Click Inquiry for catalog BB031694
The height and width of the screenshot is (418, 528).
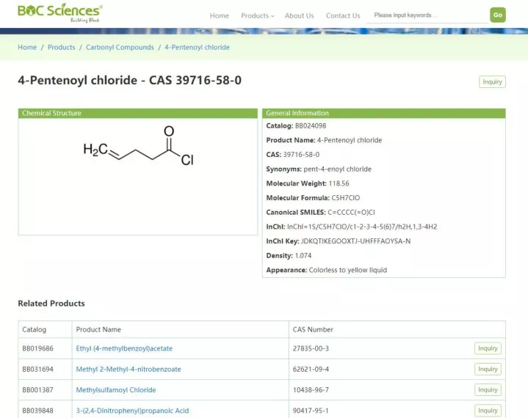(x=488, y=370)
